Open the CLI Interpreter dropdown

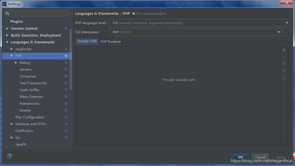pos(279,32)
